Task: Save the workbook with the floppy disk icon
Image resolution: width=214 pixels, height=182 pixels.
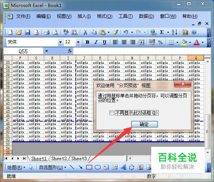Action: (27, 32)
